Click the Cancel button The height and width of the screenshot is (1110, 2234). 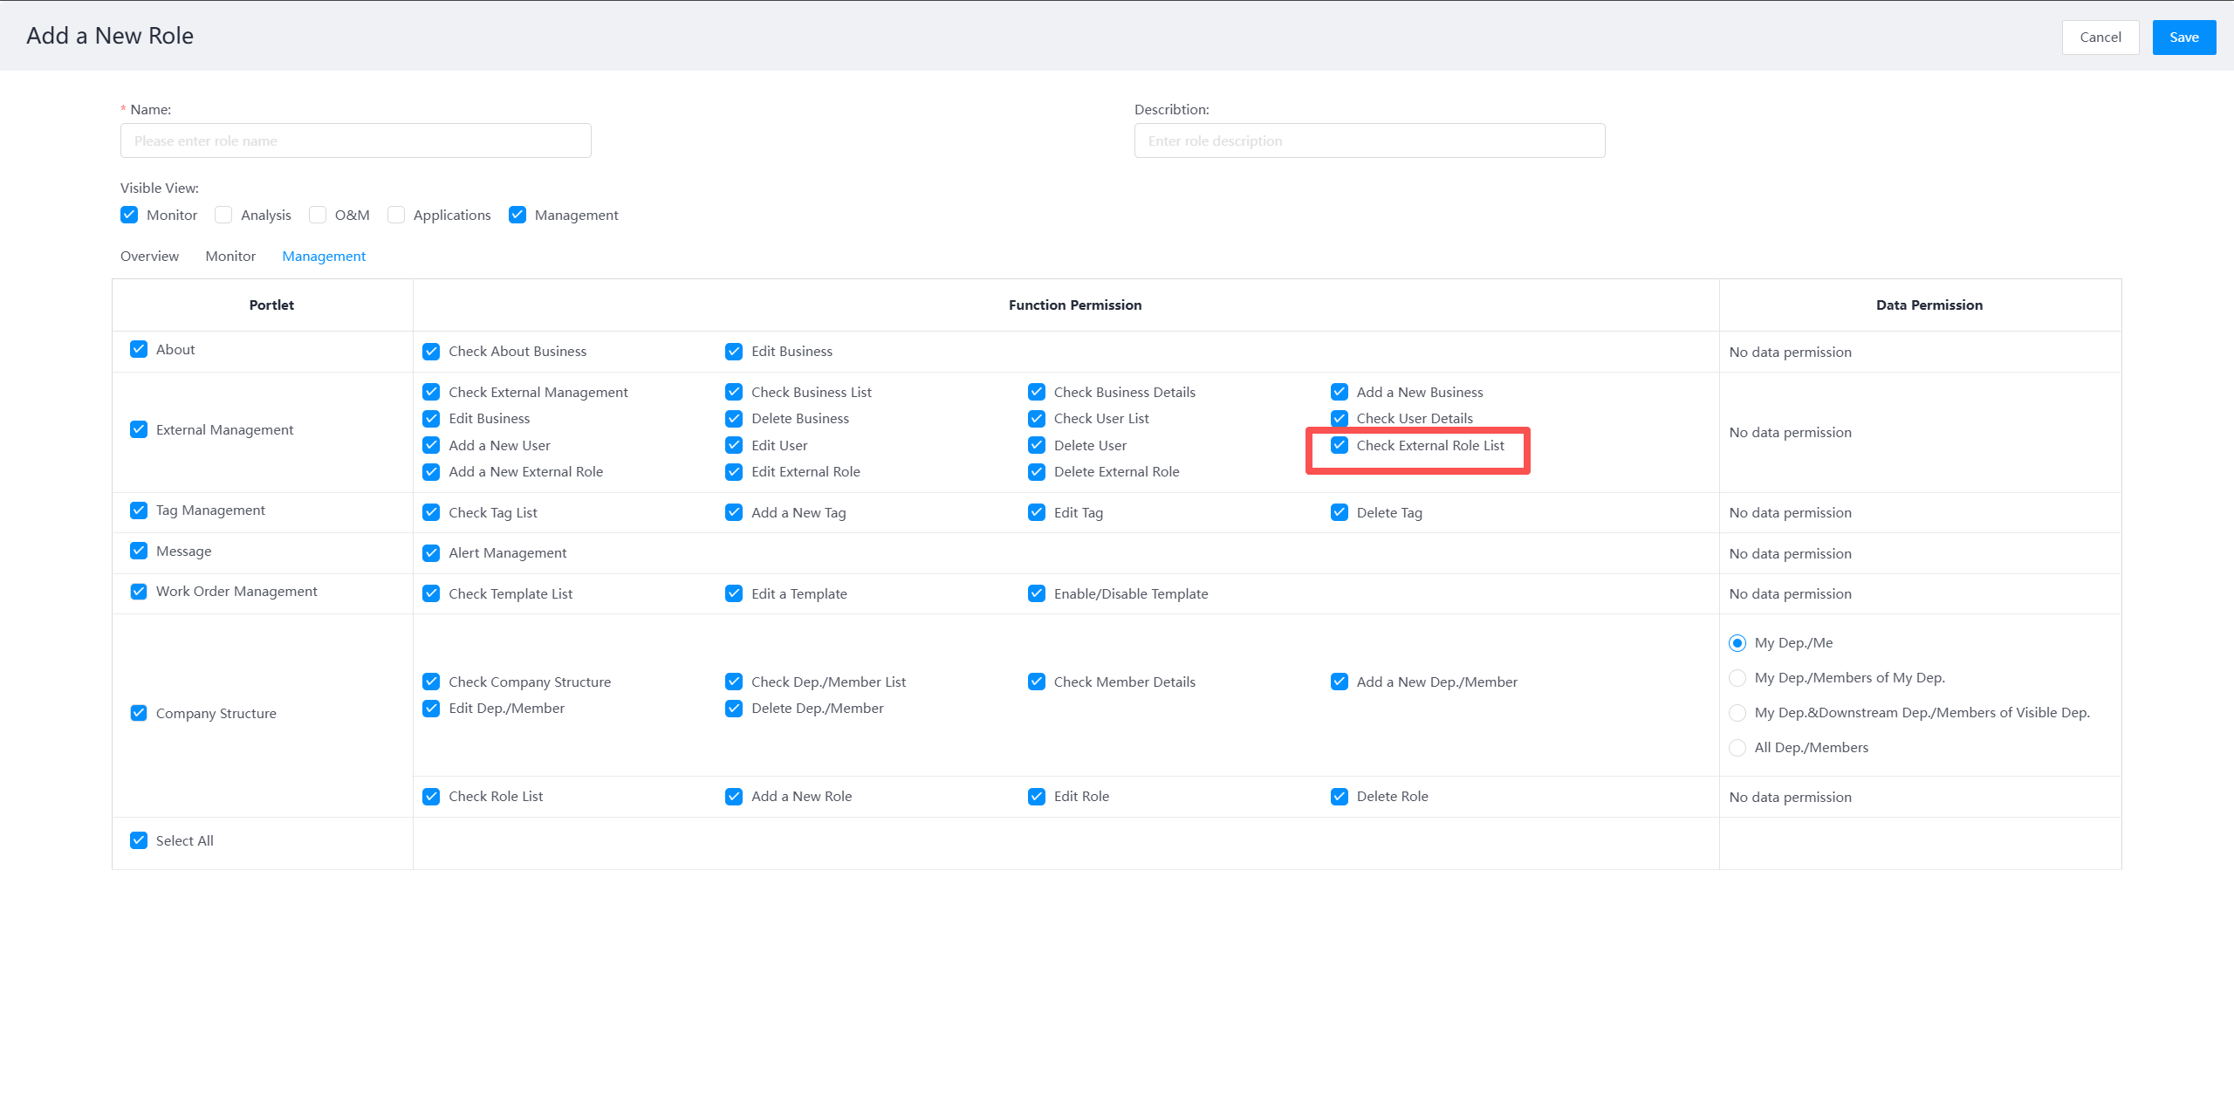[x=2100, y=37]
